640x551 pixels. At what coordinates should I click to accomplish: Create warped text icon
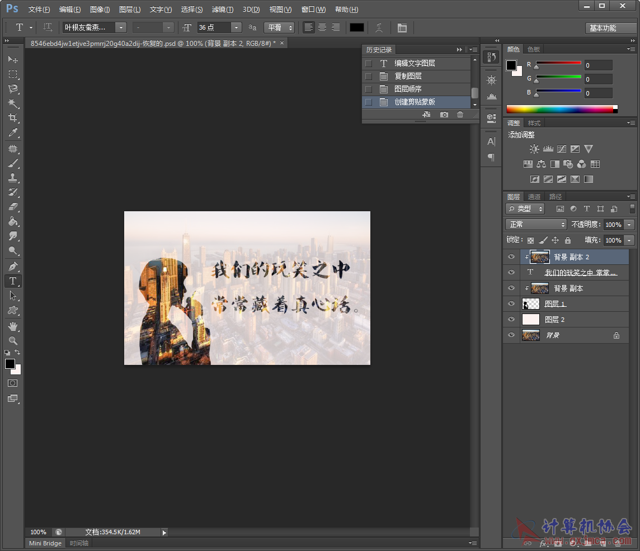click(x=379, y=27)
